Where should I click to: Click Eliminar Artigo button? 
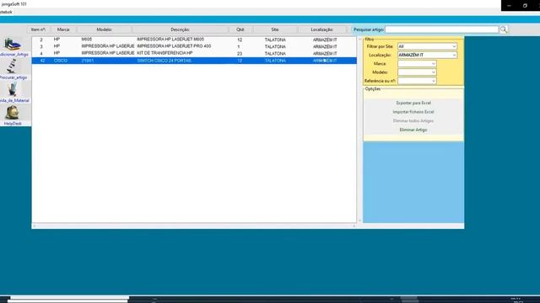tap(413, 130)
